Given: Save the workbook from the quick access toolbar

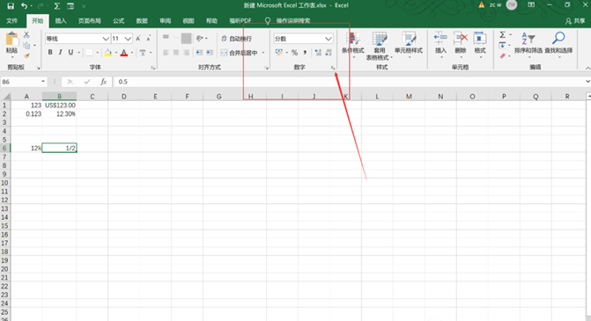Looking at the screenshot, I should [x=11, y=5].
